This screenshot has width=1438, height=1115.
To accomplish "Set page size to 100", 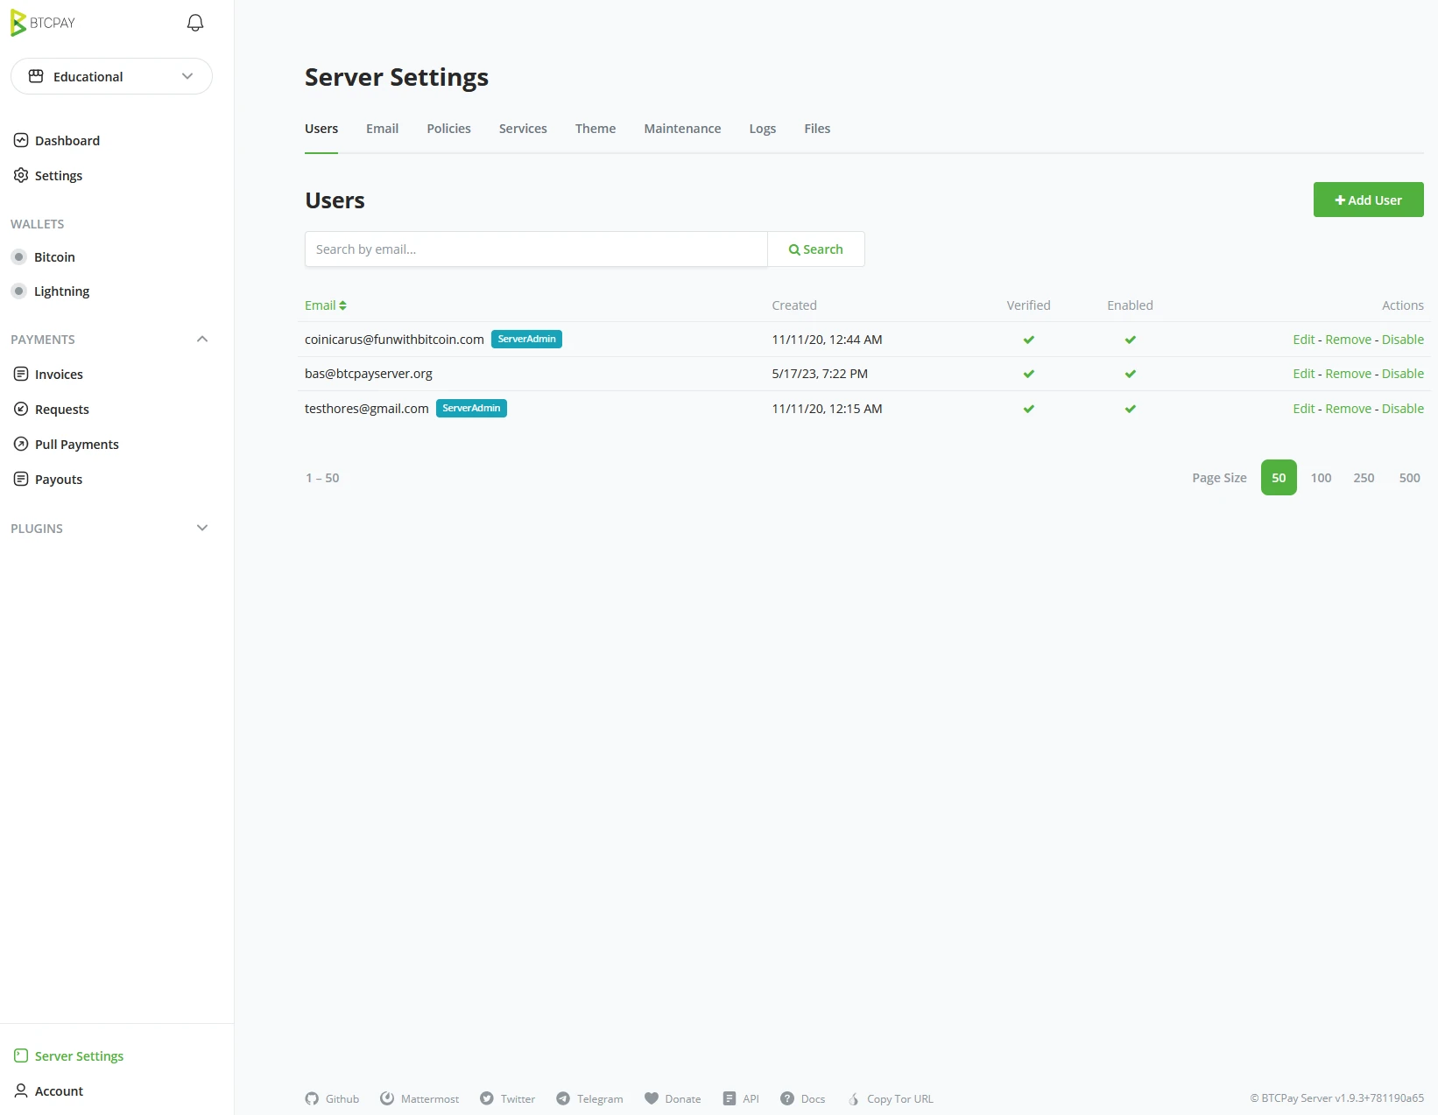I will coord(1321,478).
